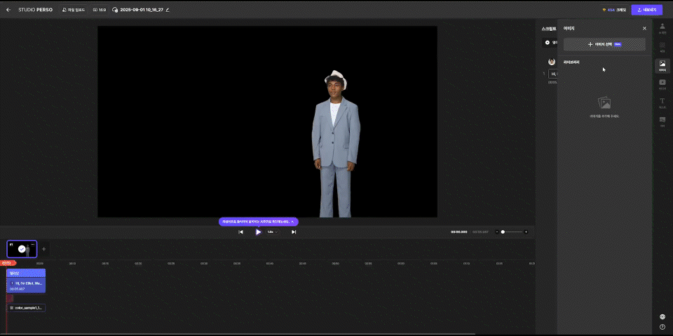The image size is (673, 336).
Task: Edit project name with the pencil icon
Action: (x=168, y=10)
